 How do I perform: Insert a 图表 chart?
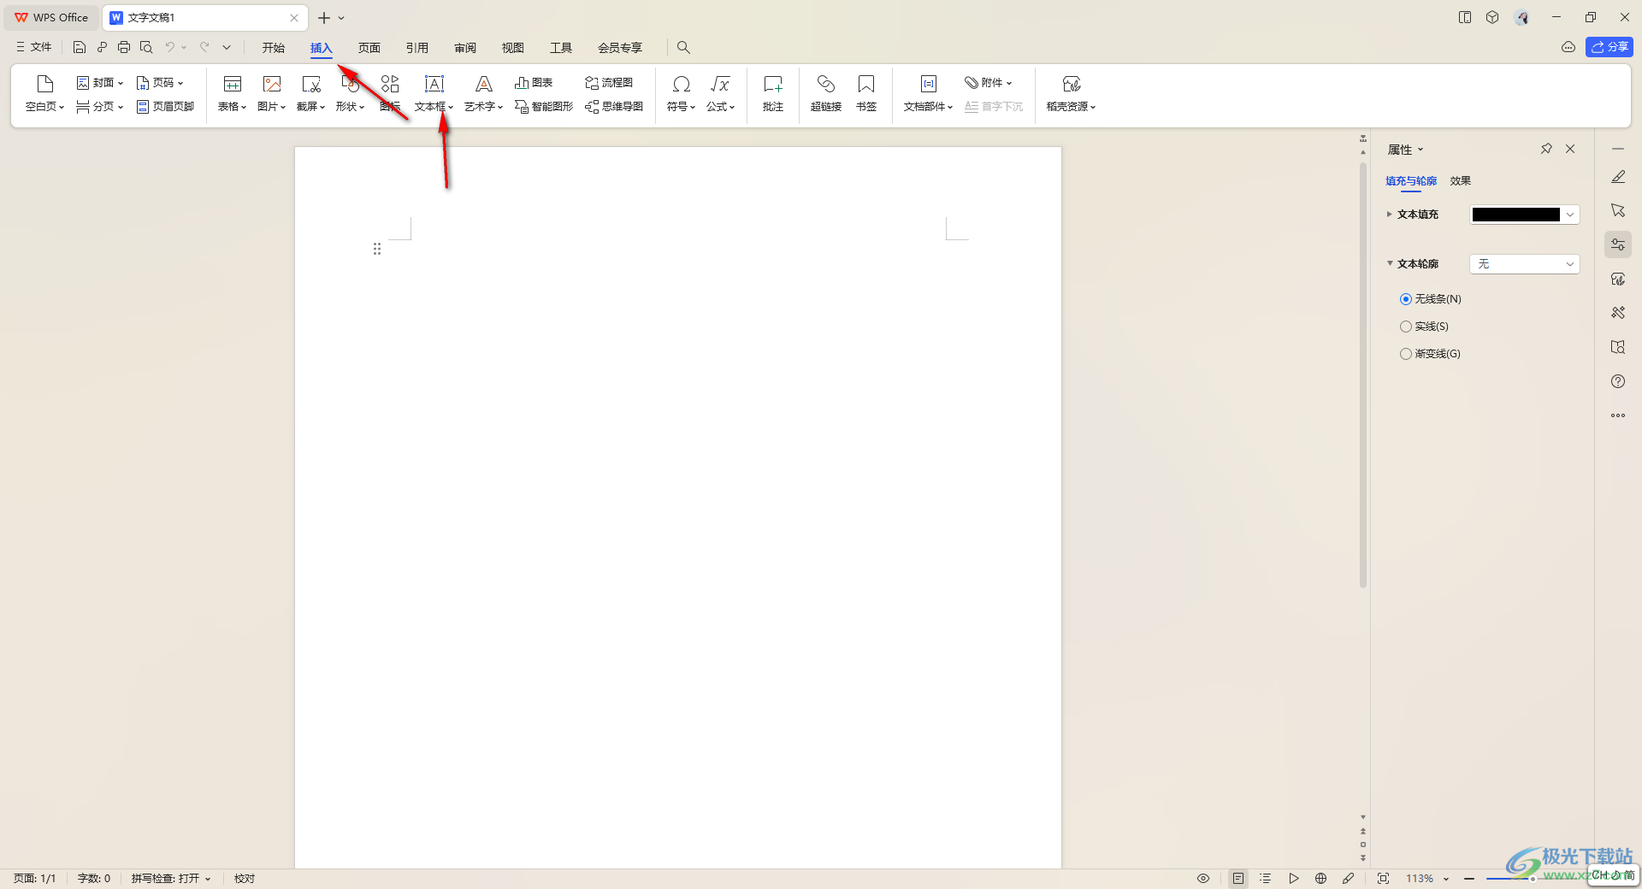pyautogui.click(x=534, y=82)
